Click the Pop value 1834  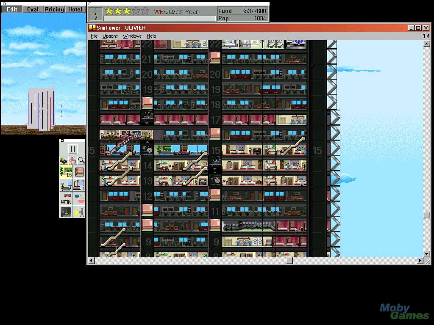260,18
